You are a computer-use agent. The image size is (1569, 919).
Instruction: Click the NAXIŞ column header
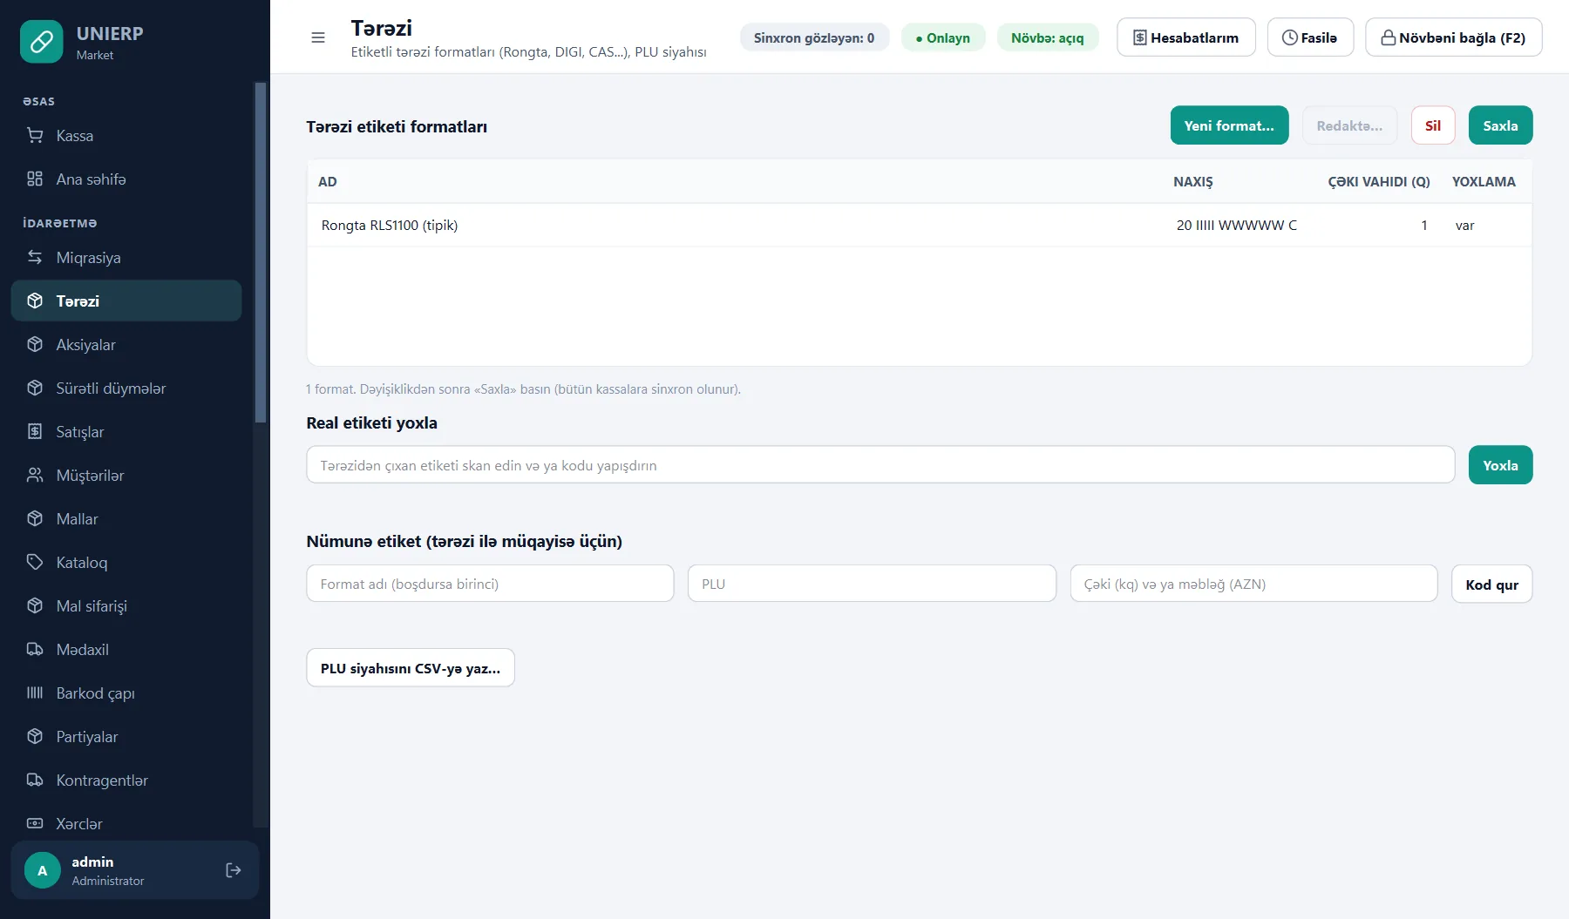pyautogui.click(x=1192, y=182)
